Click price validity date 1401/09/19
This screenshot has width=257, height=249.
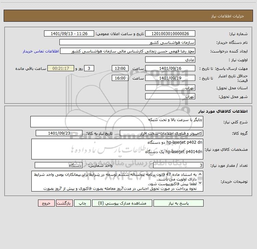[170, 78]
